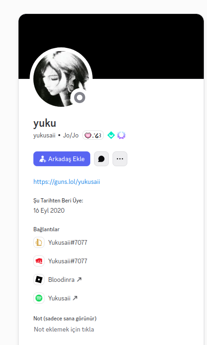
Task: Open Bloodinra Roblox profile external arrow
Action: click(x=79, y=280)
